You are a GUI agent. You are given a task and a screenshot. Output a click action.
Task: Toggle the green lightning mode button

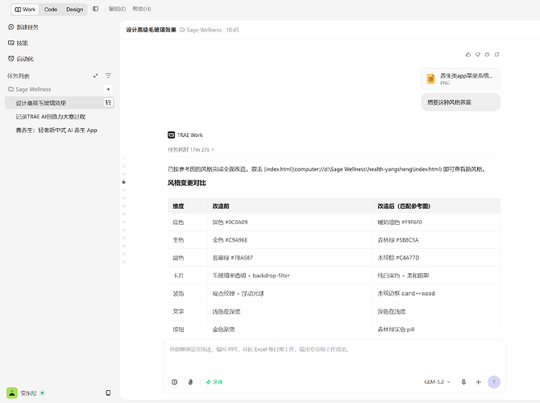click(x=214, y=382)
